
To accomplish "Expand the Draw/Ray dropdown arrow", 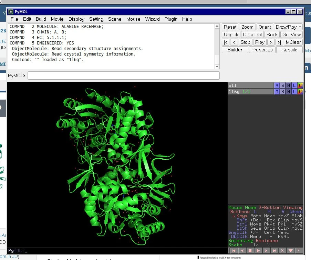I will [x=300, y=27].
